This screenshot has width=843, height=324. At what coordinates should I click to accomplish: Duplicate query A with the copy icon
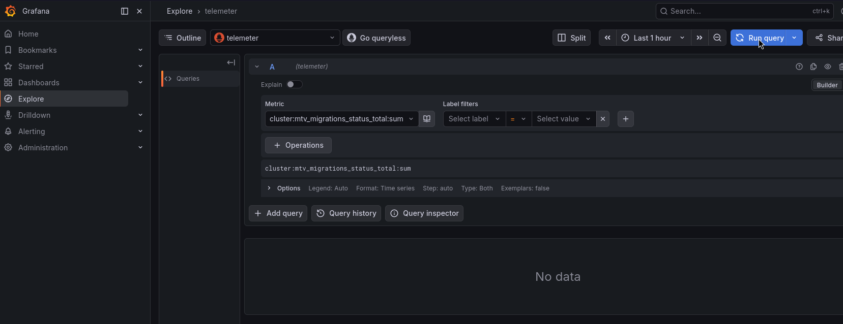(x=813, y=67)
